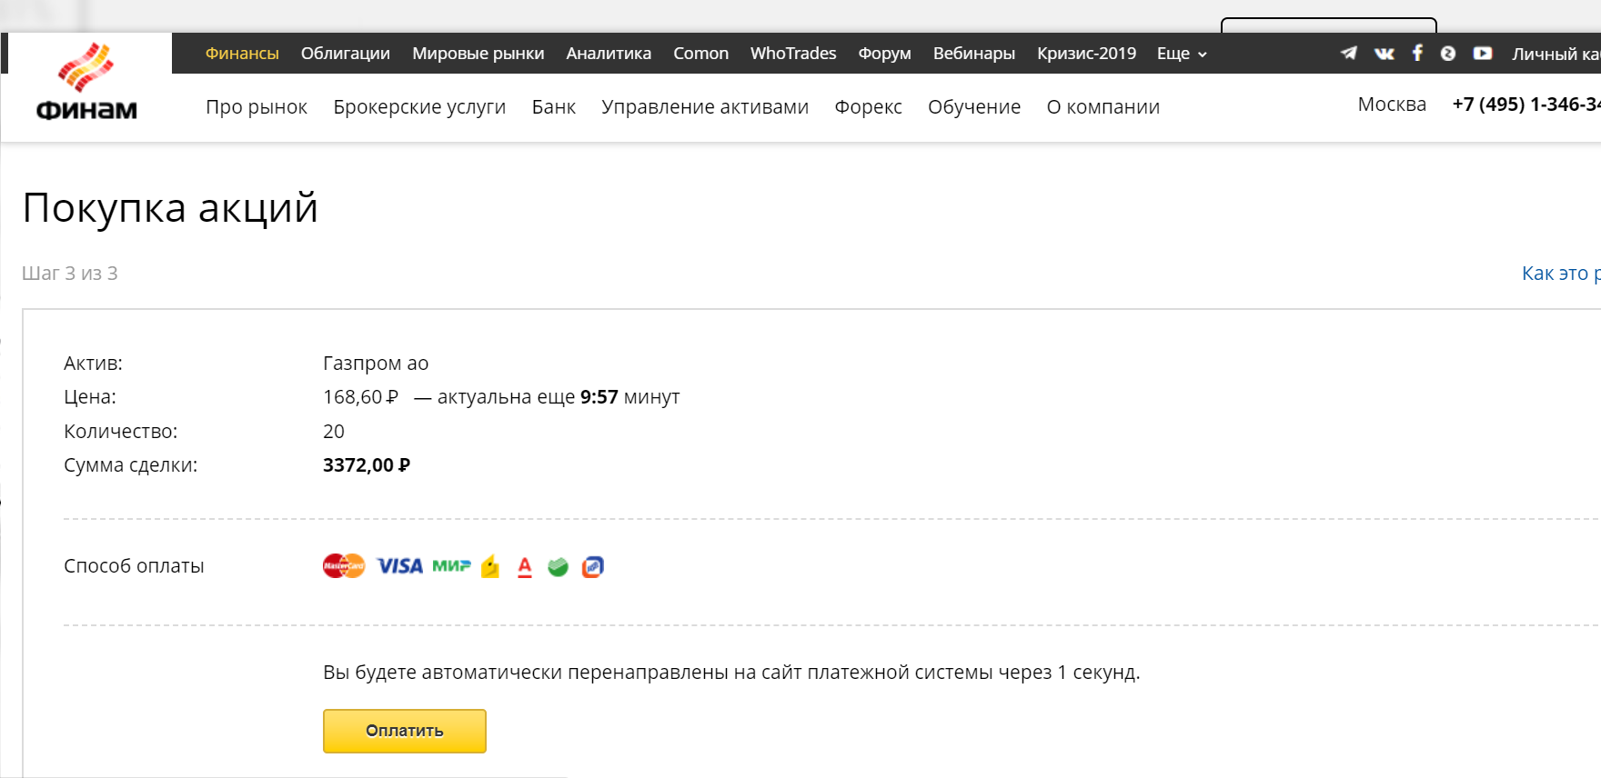The image size is (1601, 778).
Task: Click the +7 (495) phone number
Action: pyautogui.click(x=1526, y=105)
